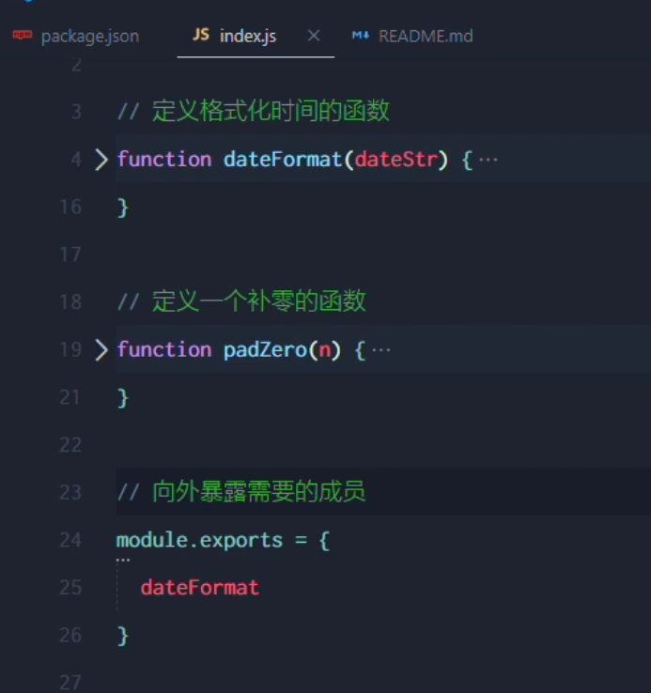This screenshot has height=693, width=651.
Task: Click line number 24 in the gutter
Action: 70,540
